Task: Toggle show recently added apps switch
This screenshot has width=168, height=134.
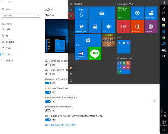Action: click(x=48, y=83)
